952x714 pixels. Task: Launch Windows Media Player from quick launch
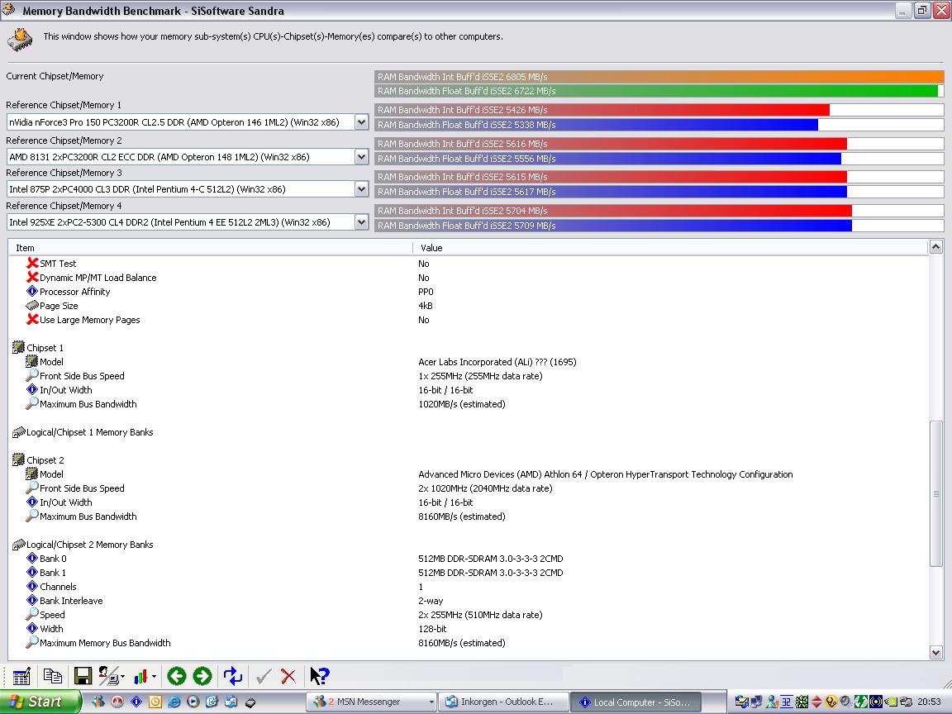[193, 702]
